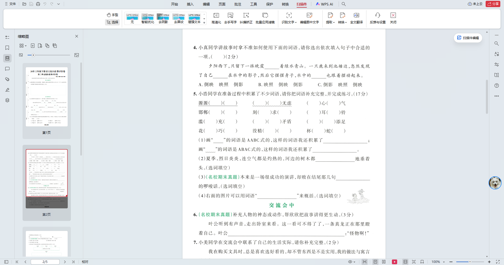Toggle the 选择 selection mode
Screen dimensions: 504x265
(x=112, y=22)
